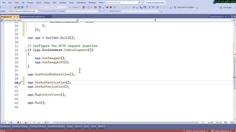Stop debugging with the red square icon
Screen dimensions: 236x132
click(x=111, y=7)
